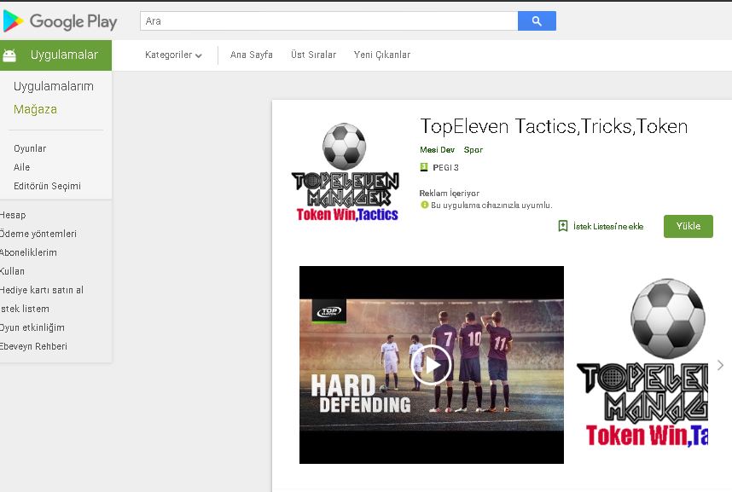
Task: Click the green Yükle install button
Action: point(688,227)
